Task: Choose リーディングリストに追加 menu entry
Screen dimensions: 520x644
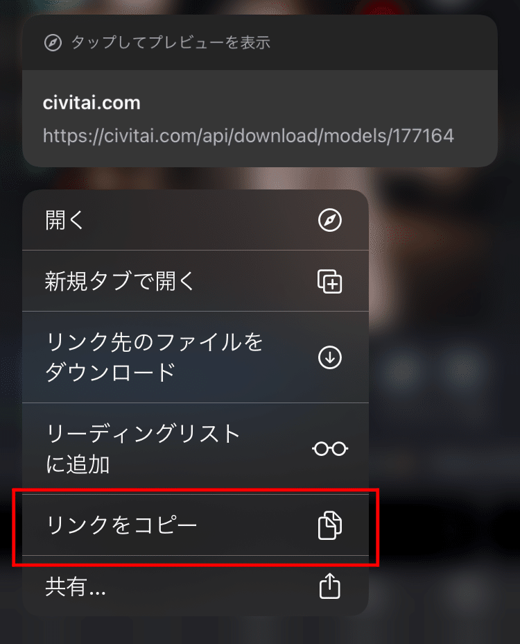Action: 196,448
